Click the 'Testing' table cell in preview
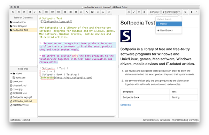This screenshot has height=135, width=209. 184,97
